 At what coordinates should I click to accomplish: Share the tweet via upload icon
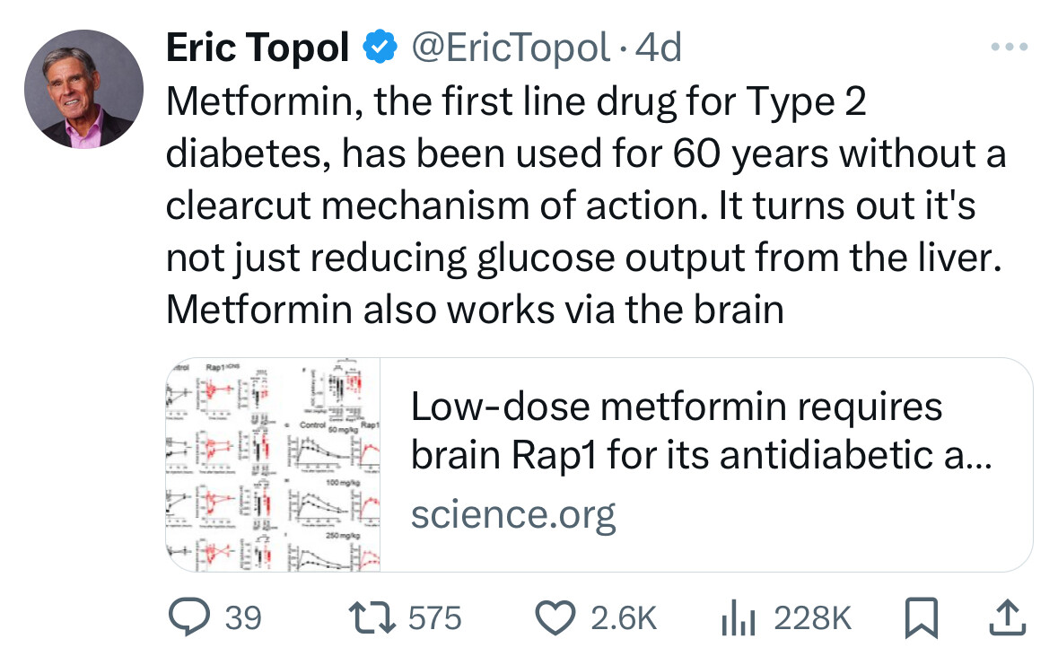(x=1008, y=617)
